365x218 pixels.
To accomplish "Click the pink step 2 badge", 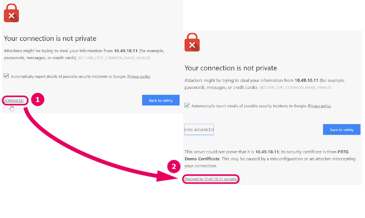I will tap(173, 167).
